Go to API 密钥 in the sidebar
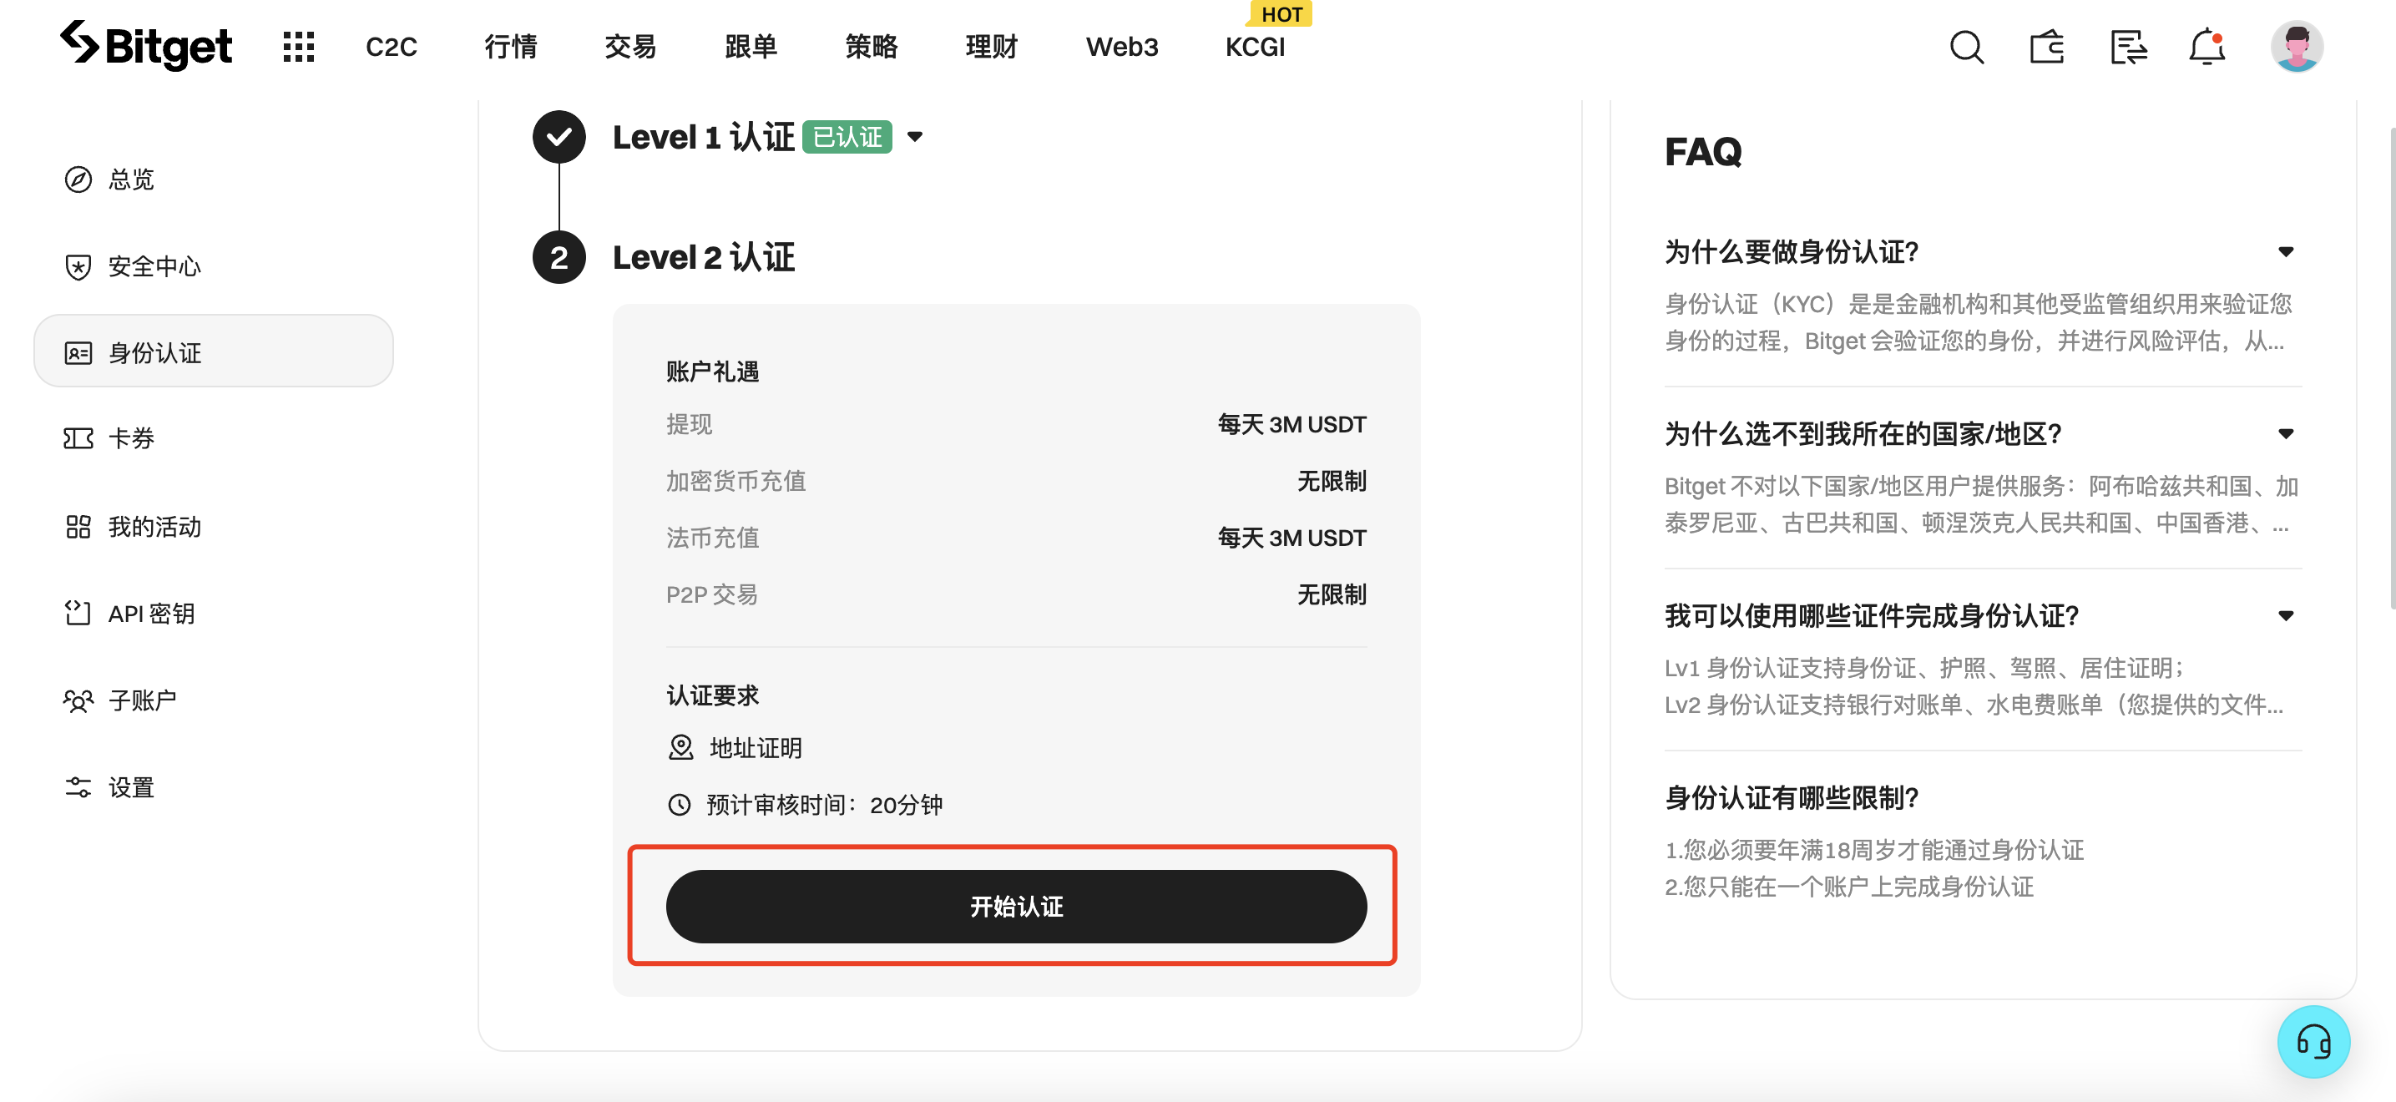 point(152,613)
